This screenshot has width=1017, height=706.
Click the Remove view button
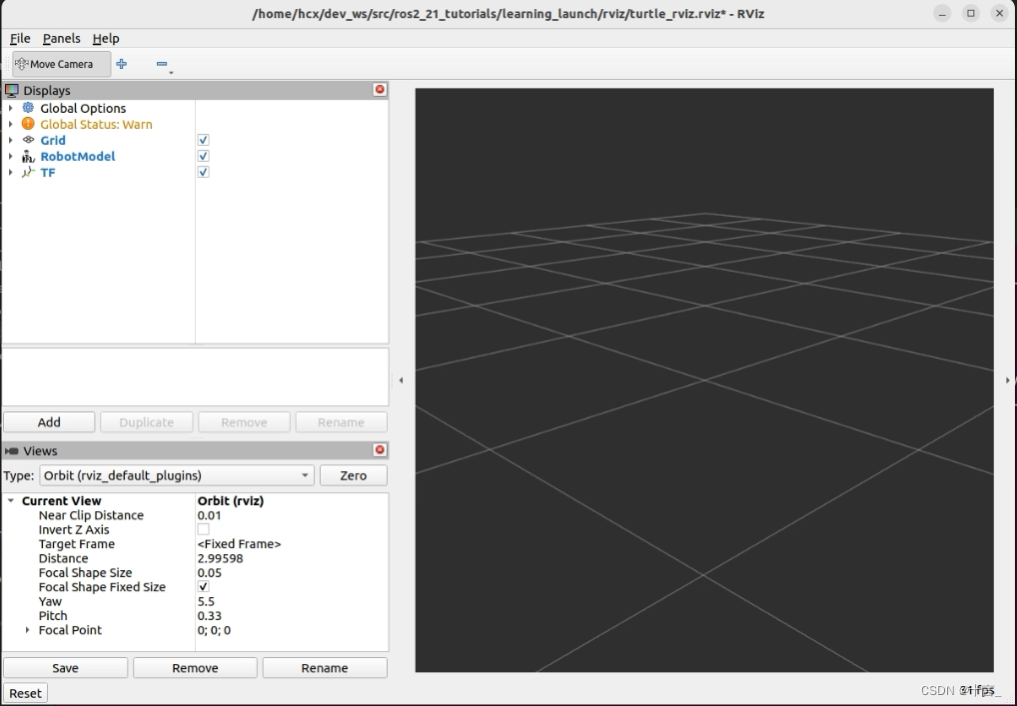click(195, 668)
